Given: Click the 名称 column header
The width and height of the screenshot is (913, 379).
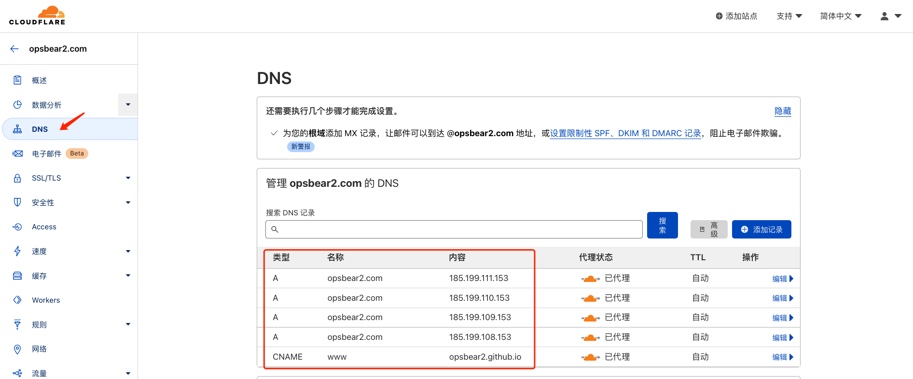Looking at the screenshot, I should pos(335,257).
